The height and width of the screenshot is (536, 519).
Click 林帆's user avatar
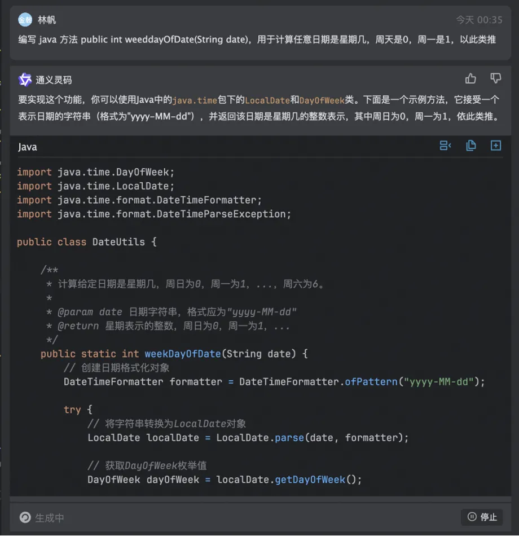(x=25, y=20)
